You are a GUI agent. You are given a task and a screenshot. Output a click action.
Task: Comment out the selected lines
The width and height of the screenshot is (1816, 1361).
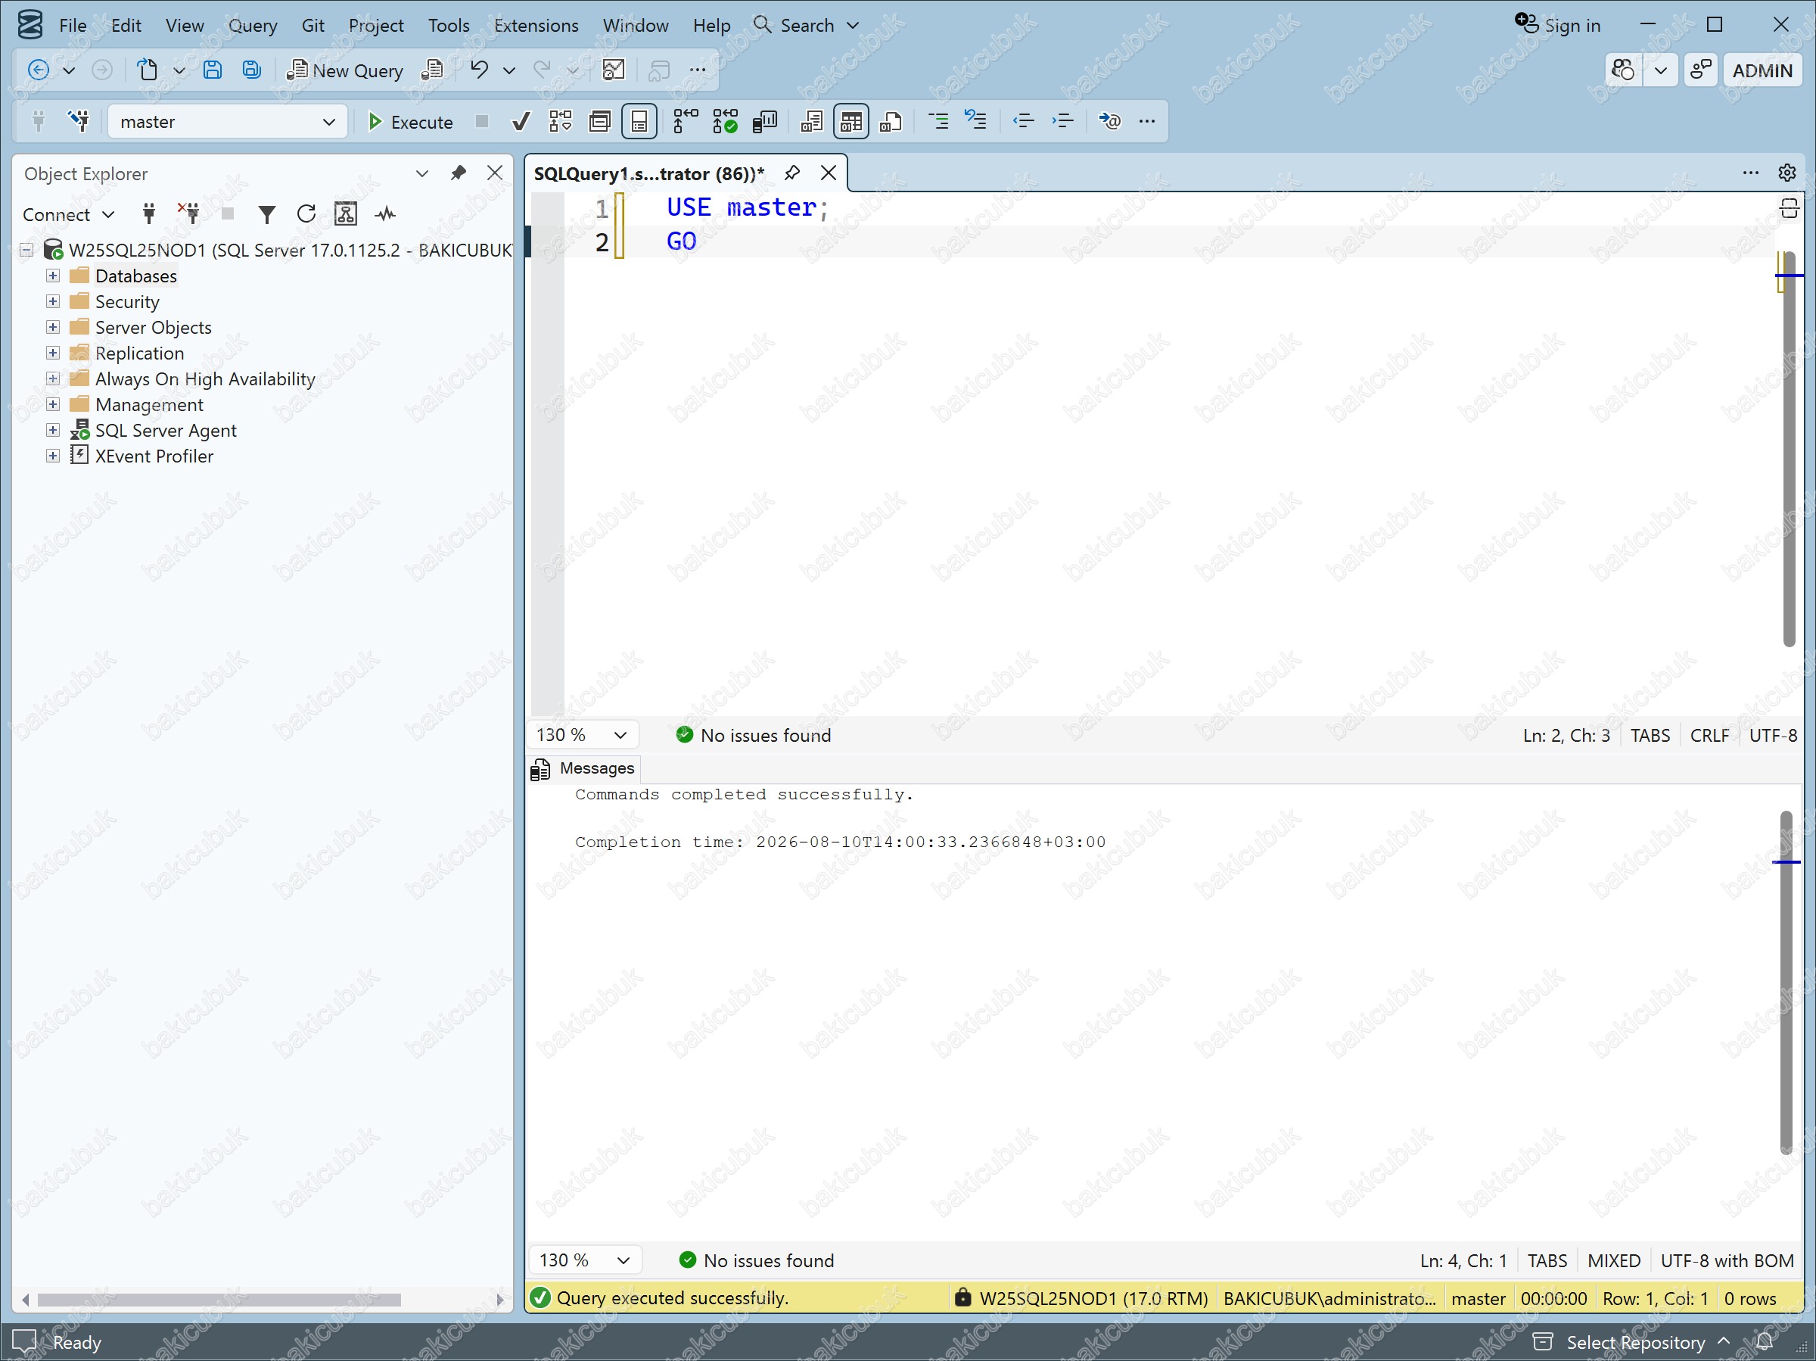tap(938, 122)
